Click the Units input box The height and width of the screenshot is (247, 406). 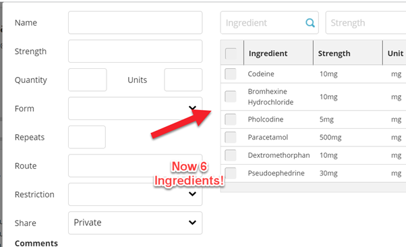(x=183, y=80)
